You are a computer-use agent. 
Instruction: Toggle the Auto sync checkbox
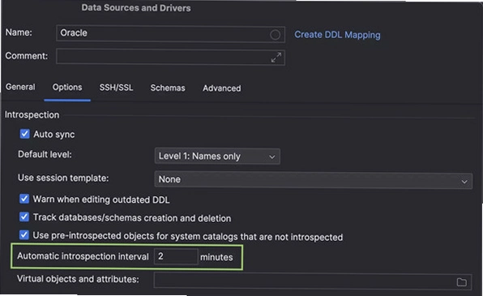[24, 134]
